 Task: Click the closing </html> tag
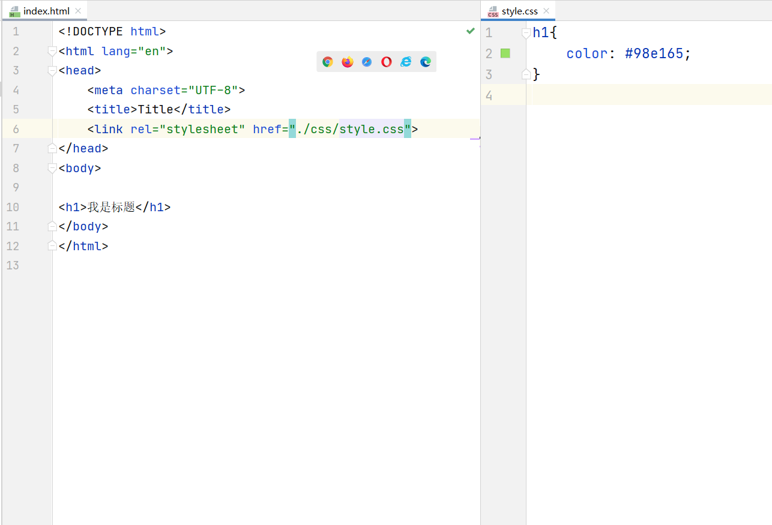[x=83, y=246]
